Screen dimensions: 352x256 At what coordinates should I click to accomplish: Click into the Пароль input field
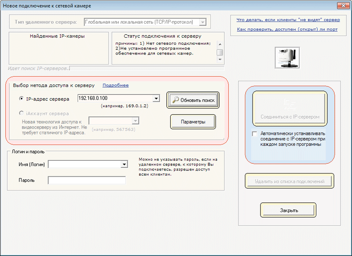87,180
